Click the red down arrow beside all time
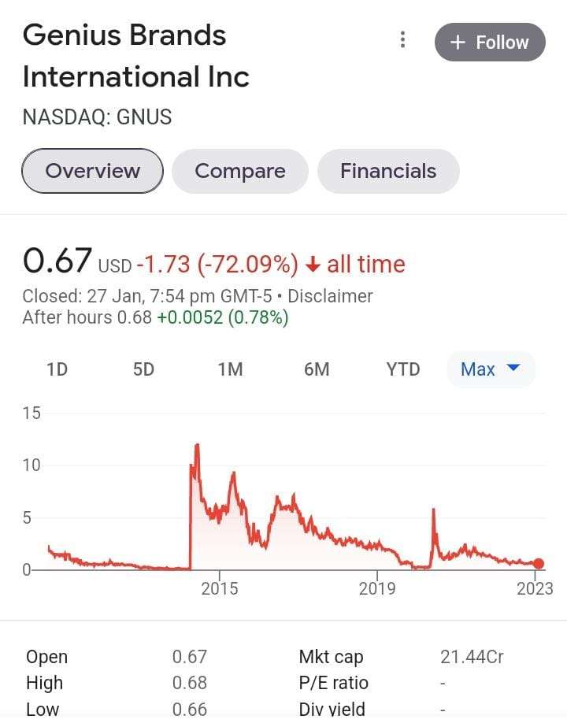 point(313,265)
